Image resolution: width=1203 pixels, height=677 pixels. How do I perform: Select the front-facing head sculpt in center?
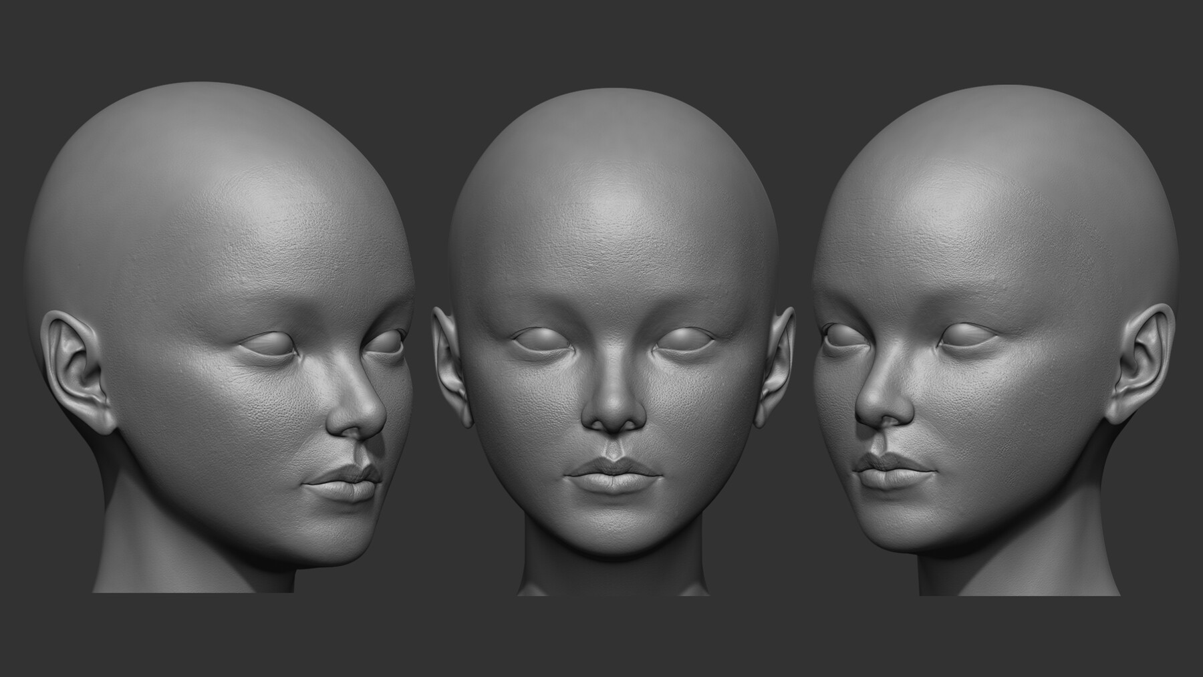(614, 341)
